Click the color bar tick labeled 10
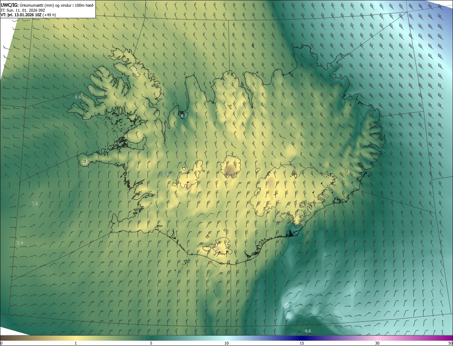 point(226,343)
